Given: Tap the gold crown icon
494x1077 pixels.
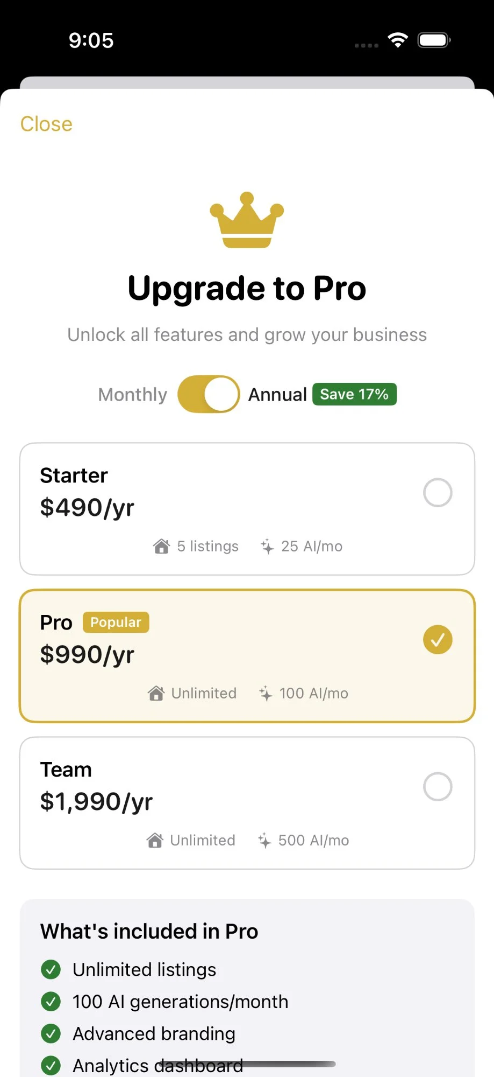Looking at the screenshot, I should click(x=247, y=220).
